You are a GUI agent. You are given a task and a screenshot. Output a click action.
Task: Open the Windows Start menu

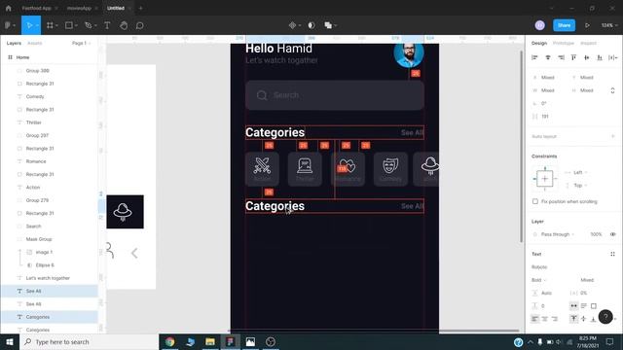point(10,341)
